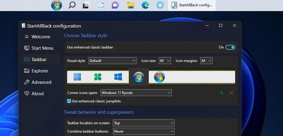Screen dimensions: 283x136
Task: Maximize the StartAllBack configuration window
Action: (x=221, y=26)
